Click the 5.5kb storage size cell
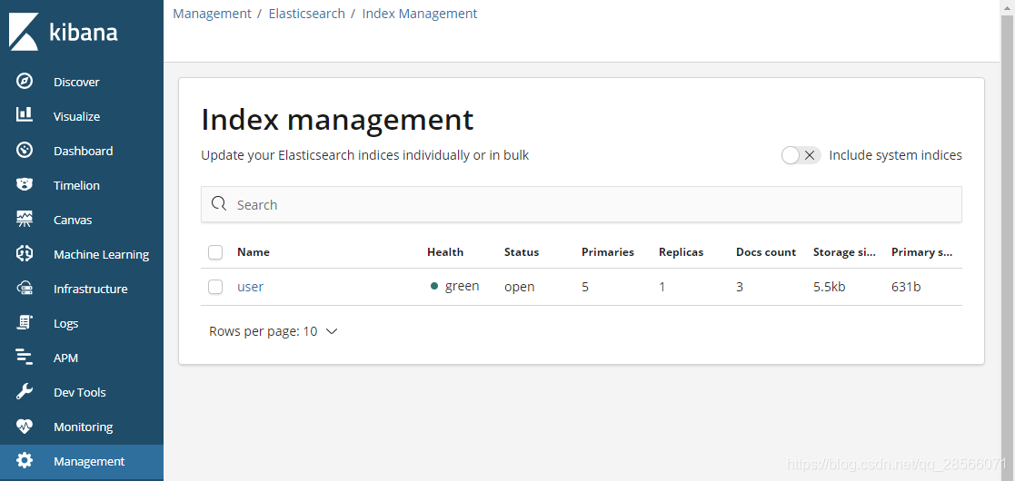The image size is (1015, 481). click(x=830, y=287)
